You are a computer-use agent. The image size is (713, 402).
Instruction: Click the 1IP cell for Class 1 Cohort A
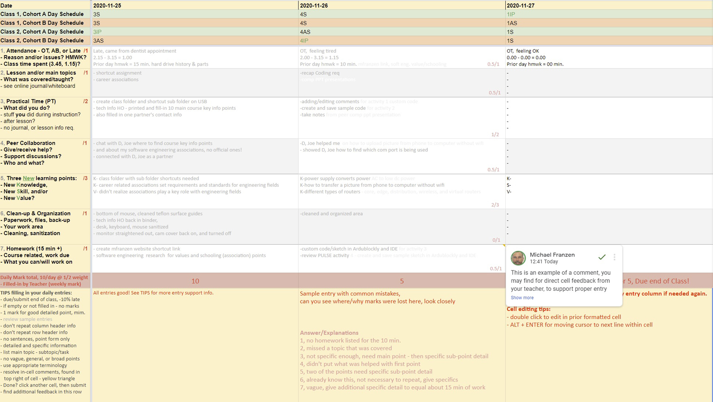pos(608,14)
